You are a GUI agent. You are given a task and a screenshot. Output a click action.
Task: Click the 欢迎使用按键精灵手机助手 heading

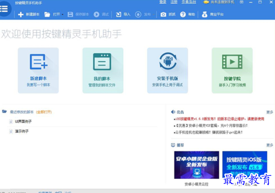pyautogui.click(x=61, y=34)
